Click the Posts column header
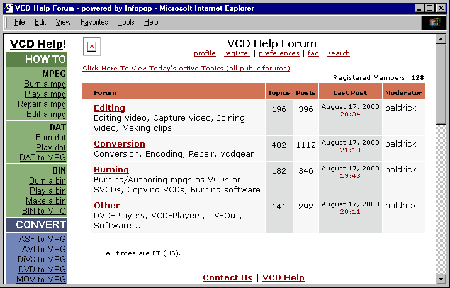The image size is (450, 288). coord(306,92)
